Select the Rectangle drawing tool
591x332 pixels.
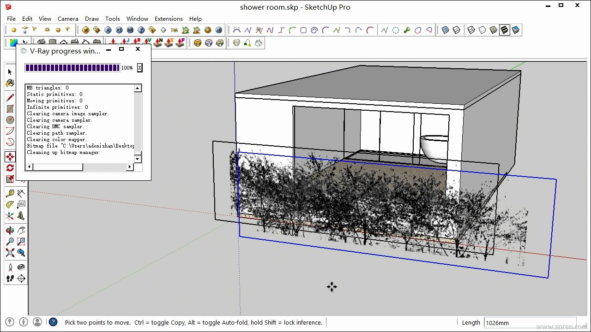tap(10, 109)
